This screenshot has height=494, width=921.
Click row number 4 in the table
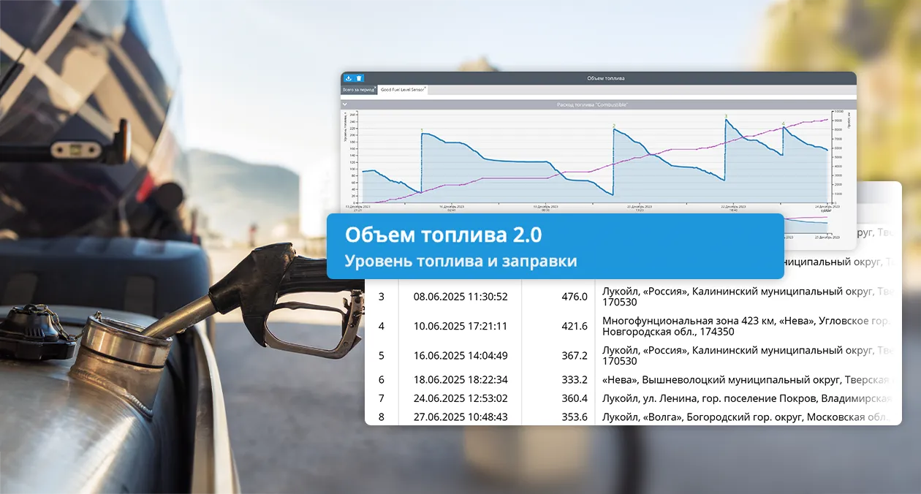pyautogui.click(x=381, y=326)
